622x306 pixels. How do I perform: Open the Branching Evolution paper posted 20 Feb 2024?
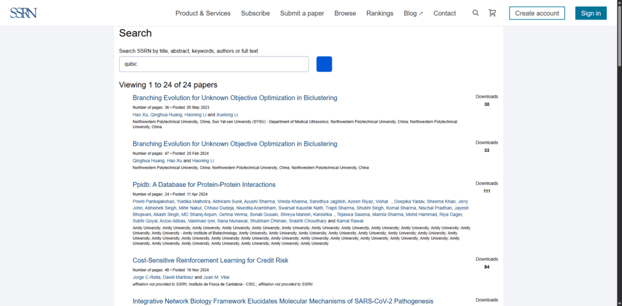point(235,144)
